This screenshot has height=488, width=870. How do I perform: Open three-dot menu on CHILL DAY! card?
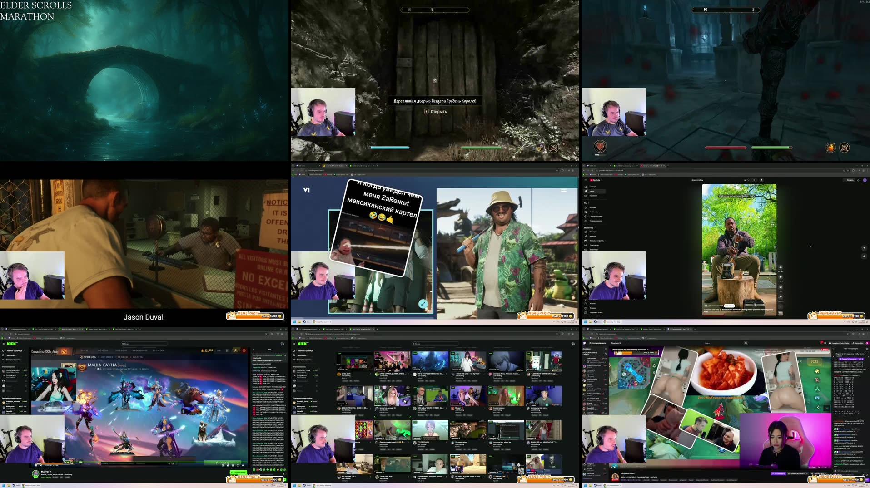[370, 374]
